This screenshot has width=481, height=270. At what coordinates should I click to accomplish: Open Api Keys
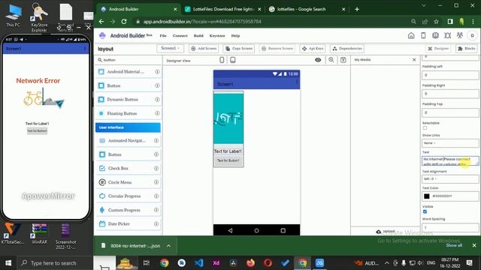[313, 48]
